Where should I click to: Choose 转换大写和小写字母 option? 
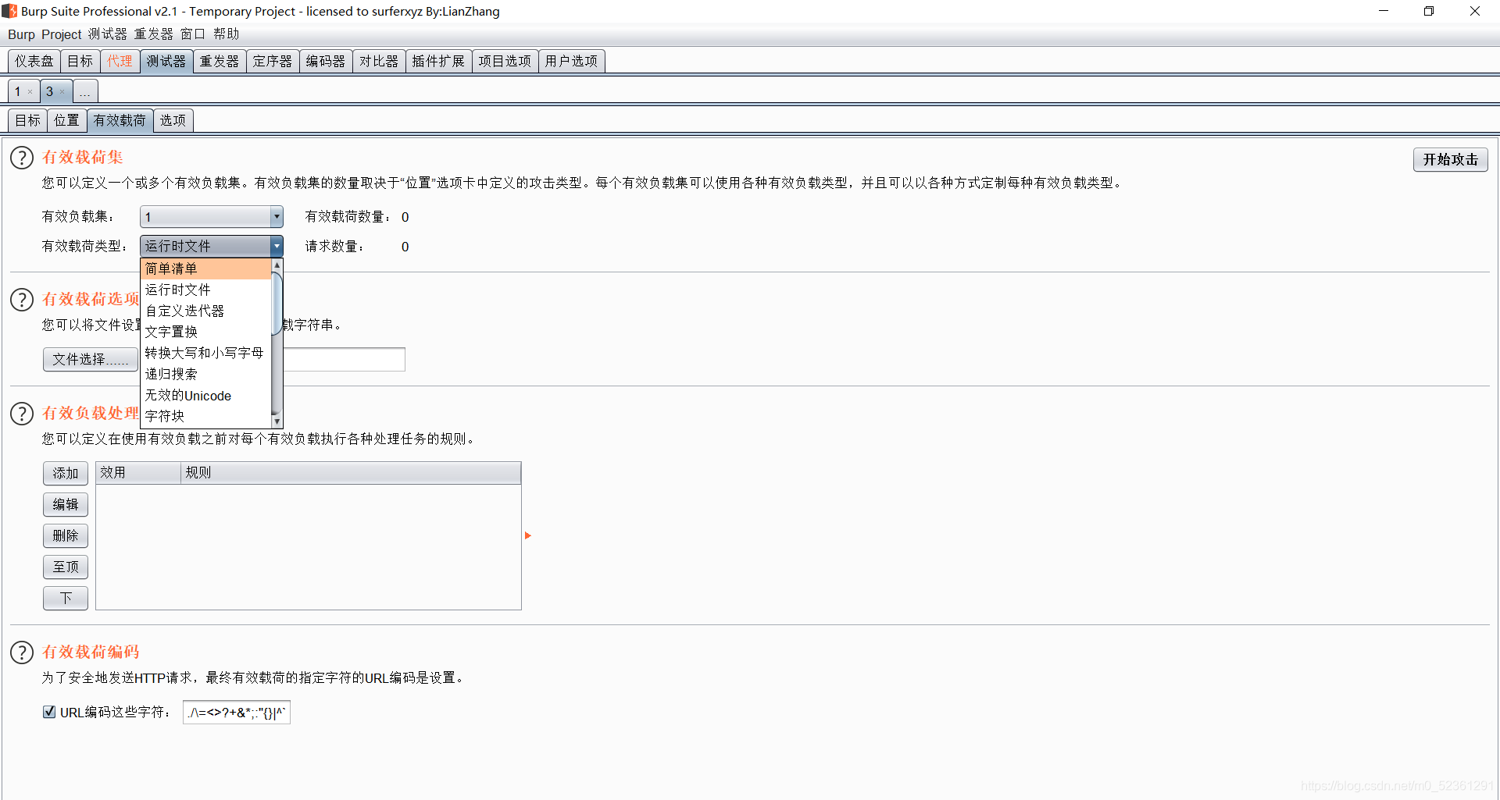pyautogui.click(x=205, y=353)
